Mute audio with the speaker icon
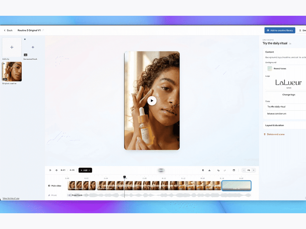This screenshot has width=306, height=229. tap(57, 170)
